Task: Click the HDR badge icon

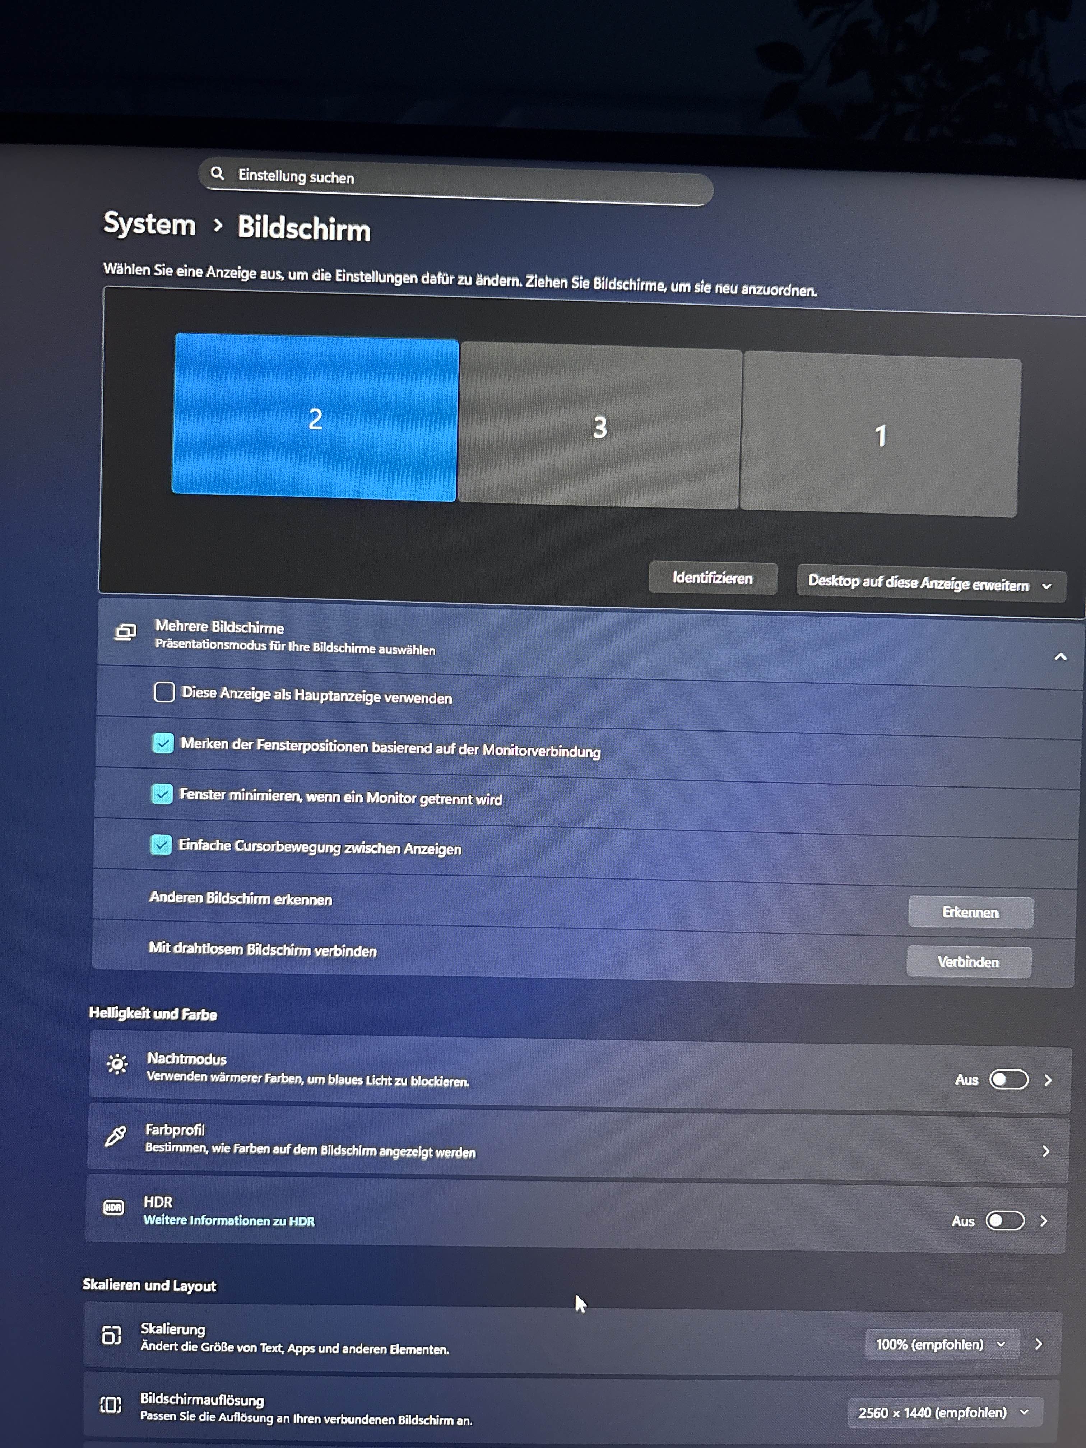Action: click(x=113, y=1208)
